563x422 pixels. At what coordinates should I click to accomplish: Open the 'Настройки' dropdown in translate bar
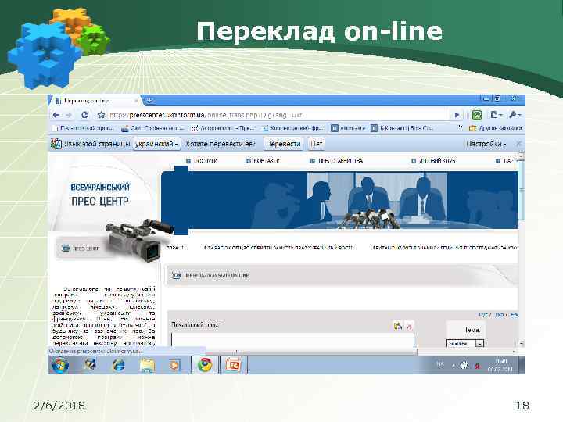pyautogui.click(x=486, y=144)
